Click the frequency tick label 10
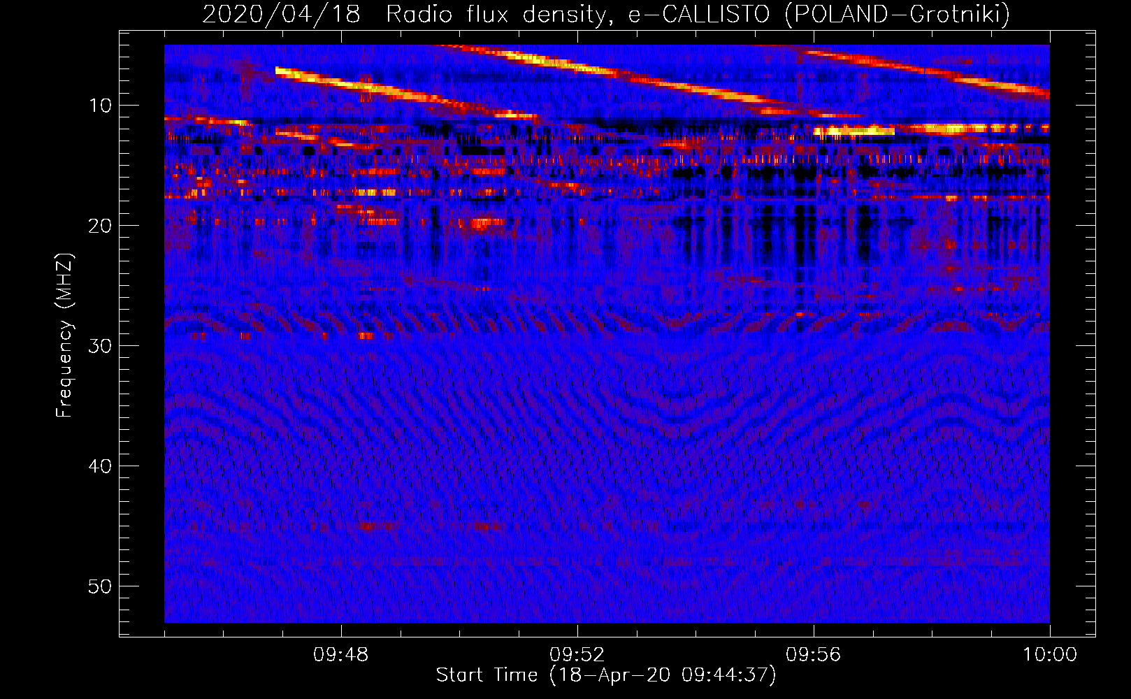Screen dimensions: 1131x699 (101, 106)
